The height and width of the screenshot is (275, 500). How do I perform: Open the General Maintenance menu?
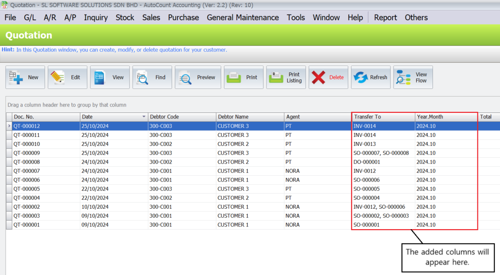(243, 18)
